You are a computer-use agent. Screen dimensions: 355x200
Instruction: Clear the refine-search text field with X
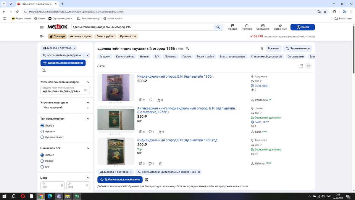pos(85,90)
